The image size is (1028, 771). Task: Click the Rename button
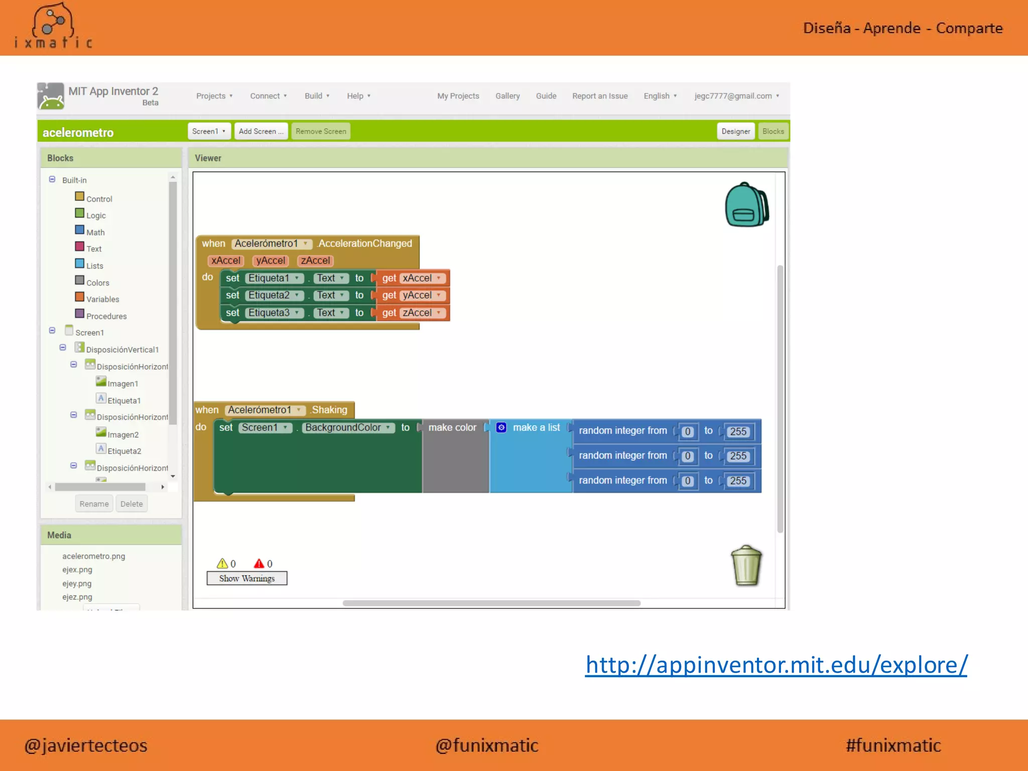point(94,503)
